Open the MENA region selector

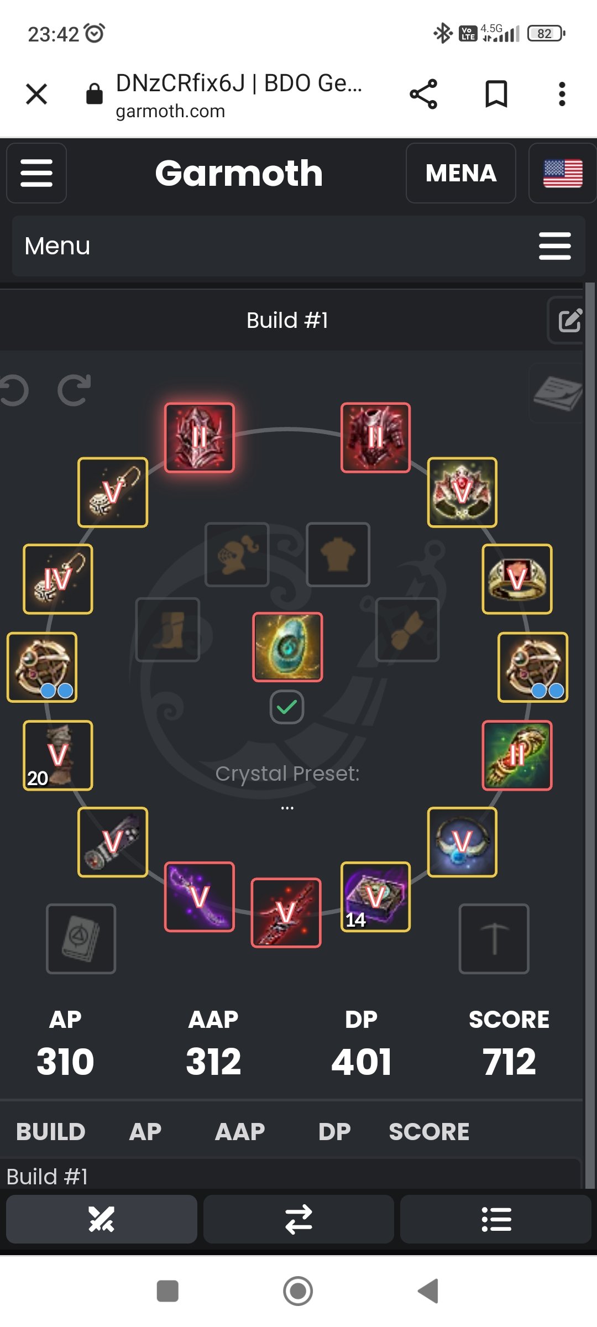point(461,173)
